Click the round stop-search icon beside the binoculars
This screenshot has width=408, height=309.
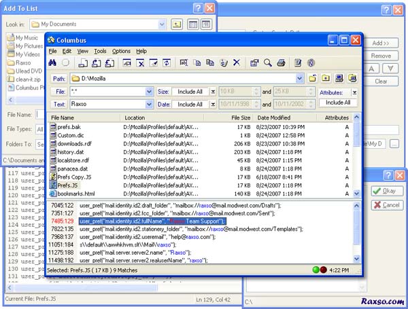[65, 62]
